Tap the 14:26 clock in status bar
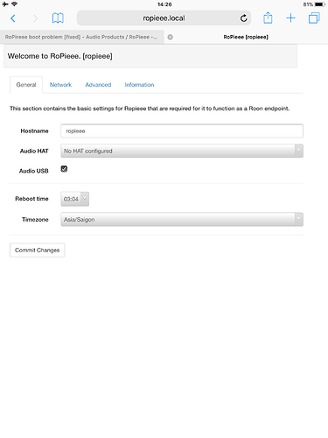 point(164,4)
